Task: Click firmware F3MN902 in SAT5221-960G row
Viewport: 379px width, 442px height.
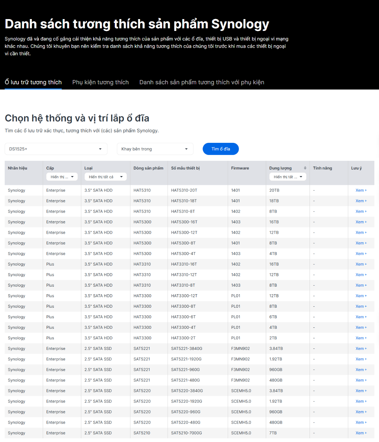Action: (240, 370)
